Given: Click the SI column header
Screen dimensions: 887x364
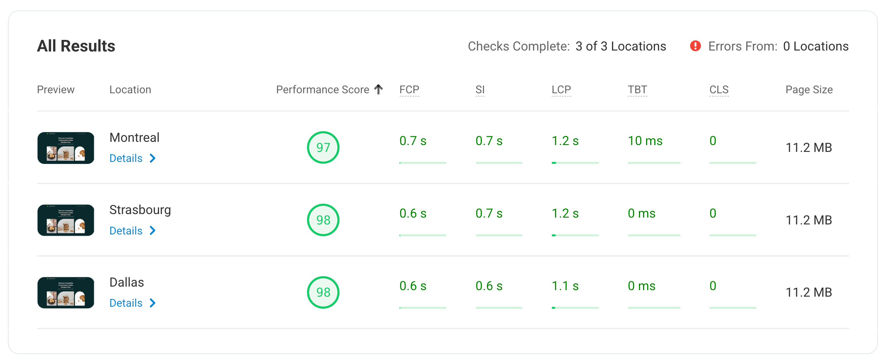Looking at the screenshot, I should coord(479,89).
